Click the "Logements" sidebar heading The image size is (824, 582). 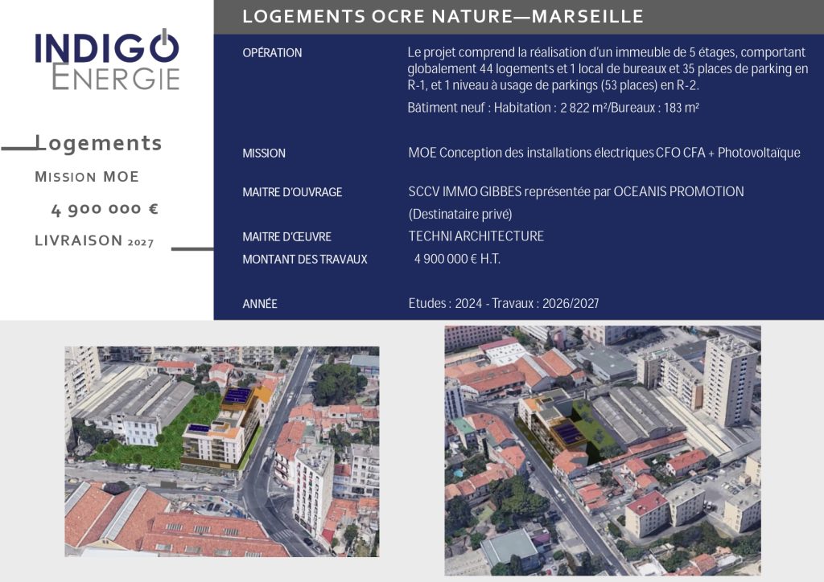pos(98,143)
